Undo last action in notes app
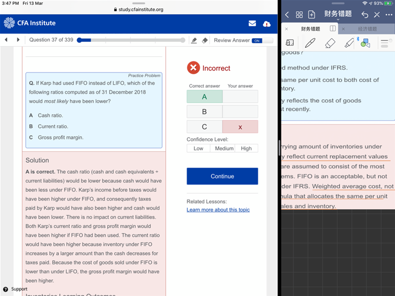 (x=365, y=15)
